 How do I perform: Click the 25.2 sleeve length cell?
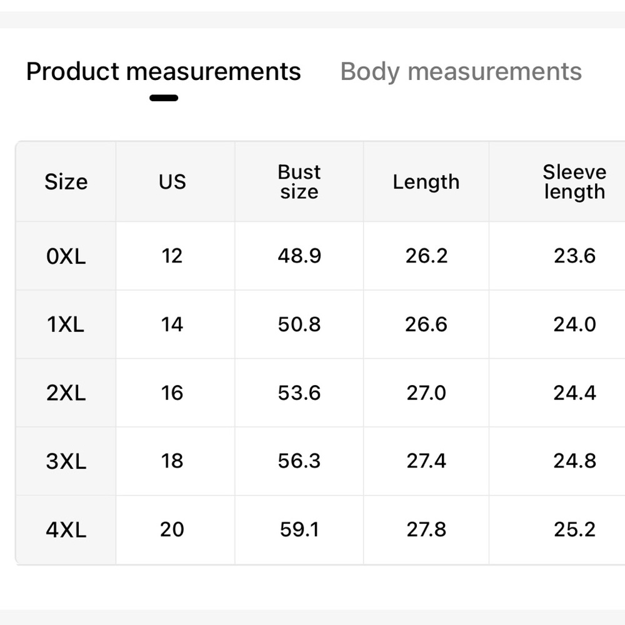(x=574, y=529)
